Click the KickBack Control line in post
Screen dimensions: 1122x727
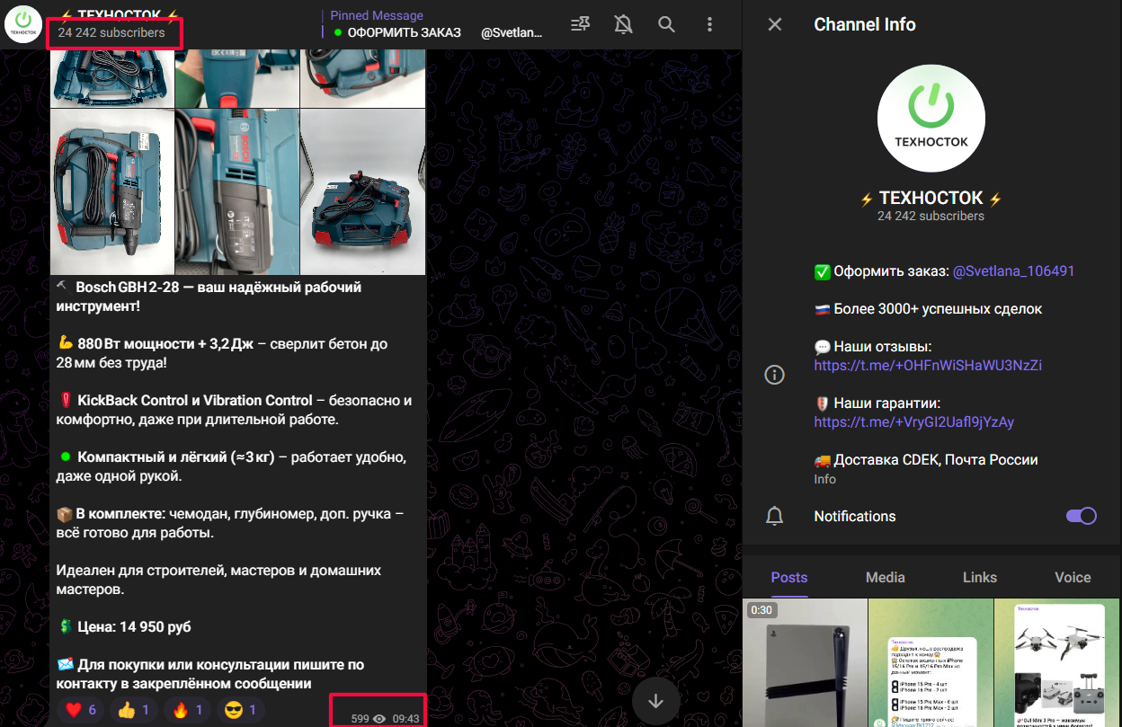[234, 410]
